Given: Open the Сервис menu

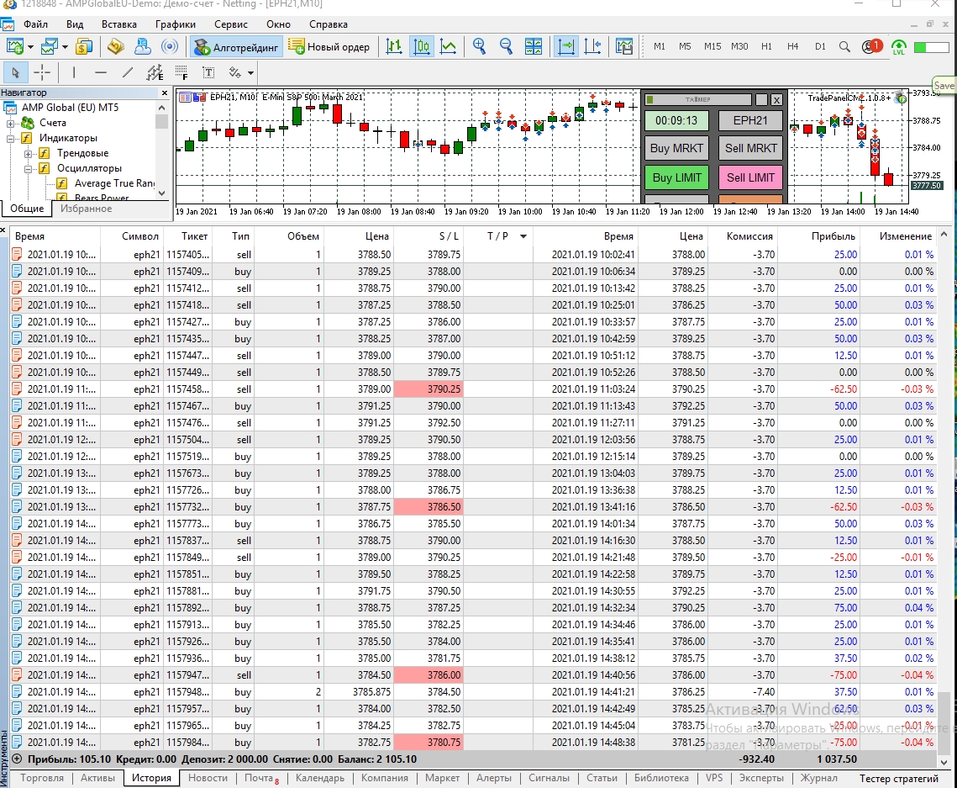Looking at the screenshot, I should click(x=230, y=24).
